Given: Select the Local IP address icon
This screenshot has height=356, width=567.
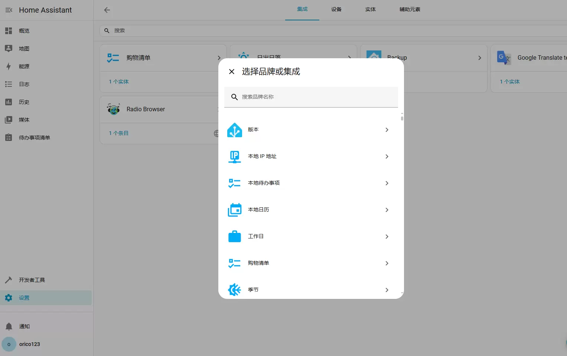Looking at the screenshot, I should 235,156.
